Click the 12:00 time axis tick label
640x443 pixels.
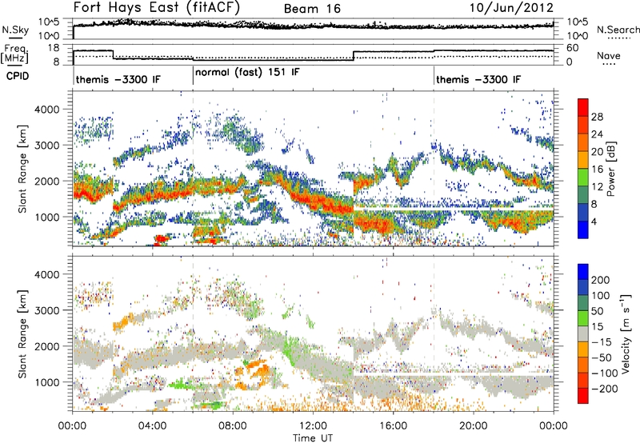pyautogui.click(x=313, y=426)
